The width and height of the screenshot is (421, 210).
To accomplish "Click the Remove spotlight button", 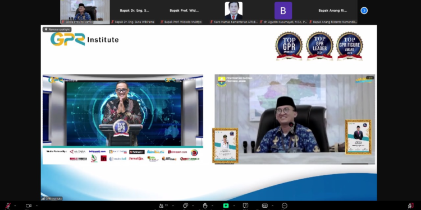I will pyautogui.click(x=57, y=29).
